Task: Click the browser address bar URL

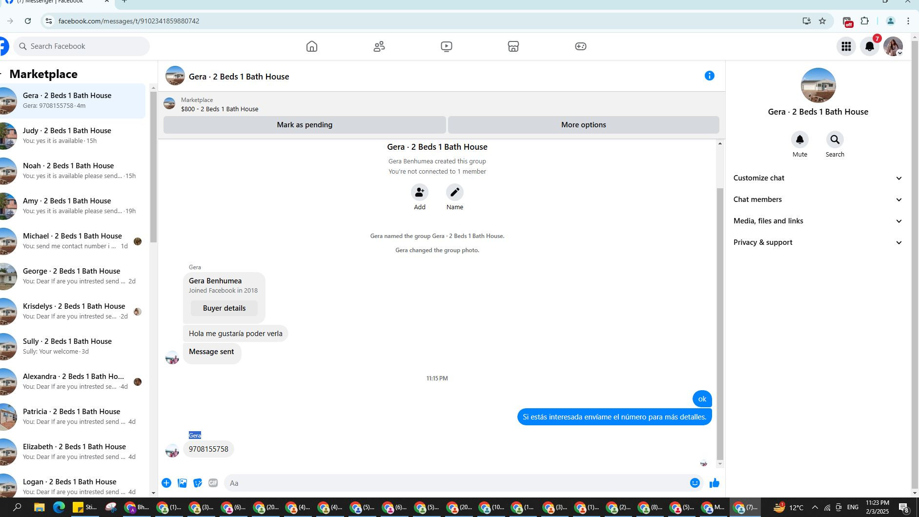Action: [129, 21]
